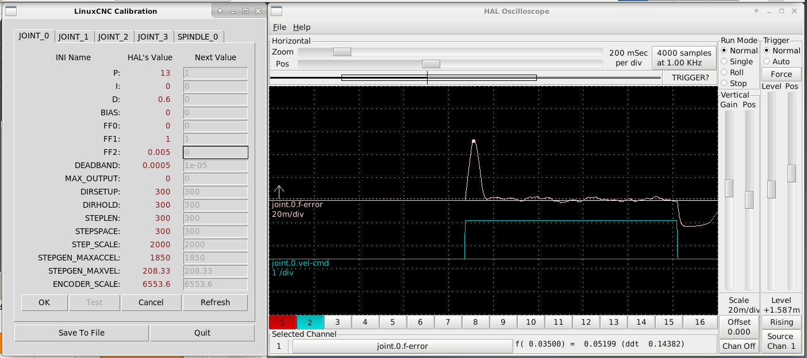Click the trigger Pos slider handle

[791, 173]
